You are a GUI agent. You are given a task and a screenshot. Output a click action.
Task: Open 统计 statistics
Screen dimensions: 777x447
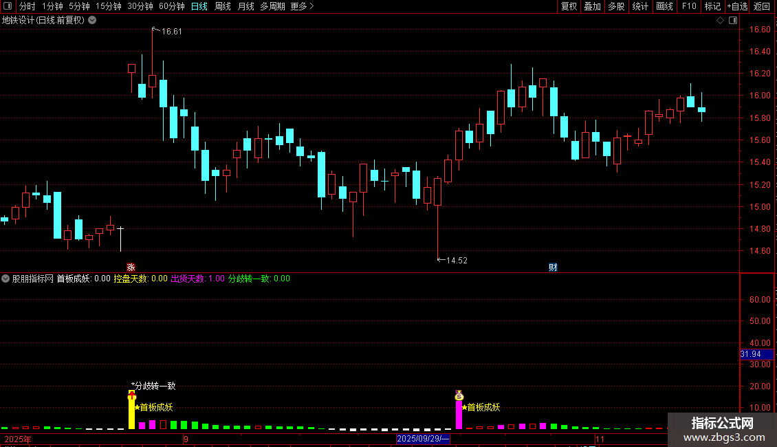(640, 6)
